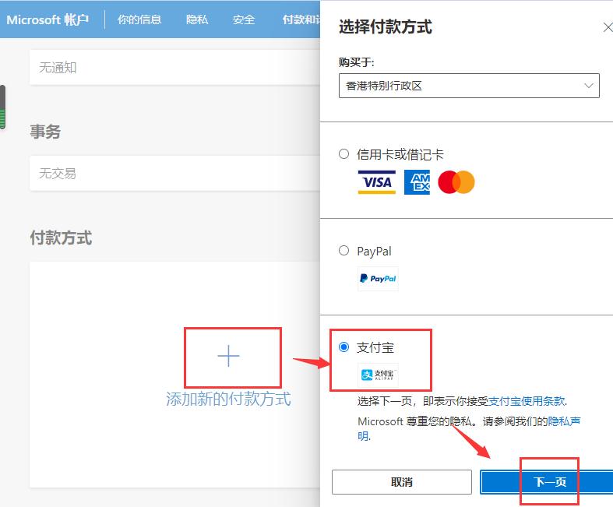Screen dimensions: 613x507
Task: Click the 支付宝 label text
Action: tap(375, 347)
